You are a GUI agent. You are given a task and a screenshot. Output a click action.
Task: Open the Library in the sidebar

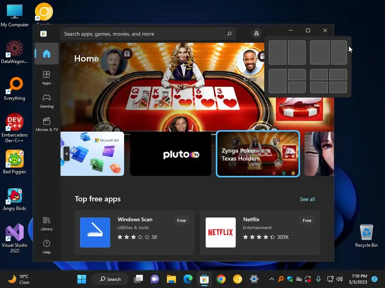[x=46, y=223]
